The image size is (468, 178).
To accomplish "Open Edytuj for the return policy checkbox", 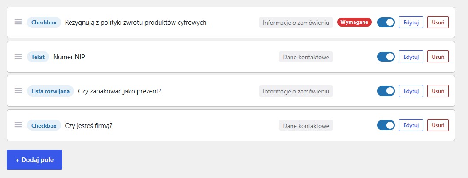I will pyautogui.click(x=411, y=23).
